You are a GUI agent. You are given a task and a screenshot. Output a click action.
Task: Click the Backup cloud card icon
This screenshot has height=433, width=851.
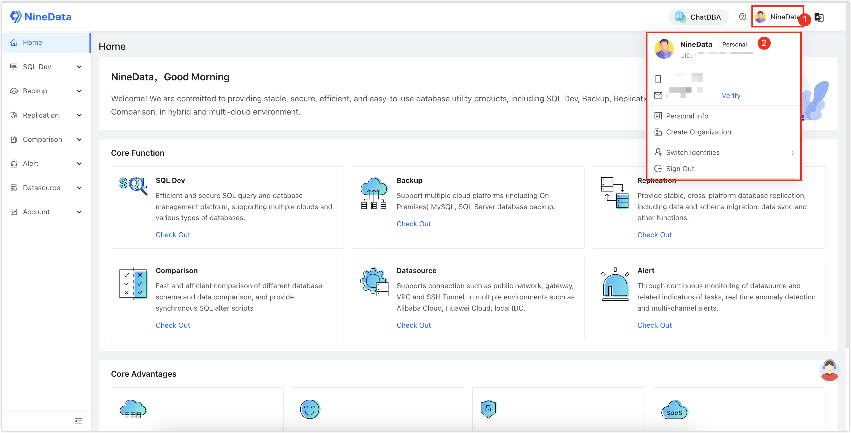tap(374, 193)
